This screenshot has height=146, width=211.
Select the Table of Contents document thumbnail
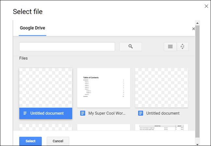pos(104,88)
